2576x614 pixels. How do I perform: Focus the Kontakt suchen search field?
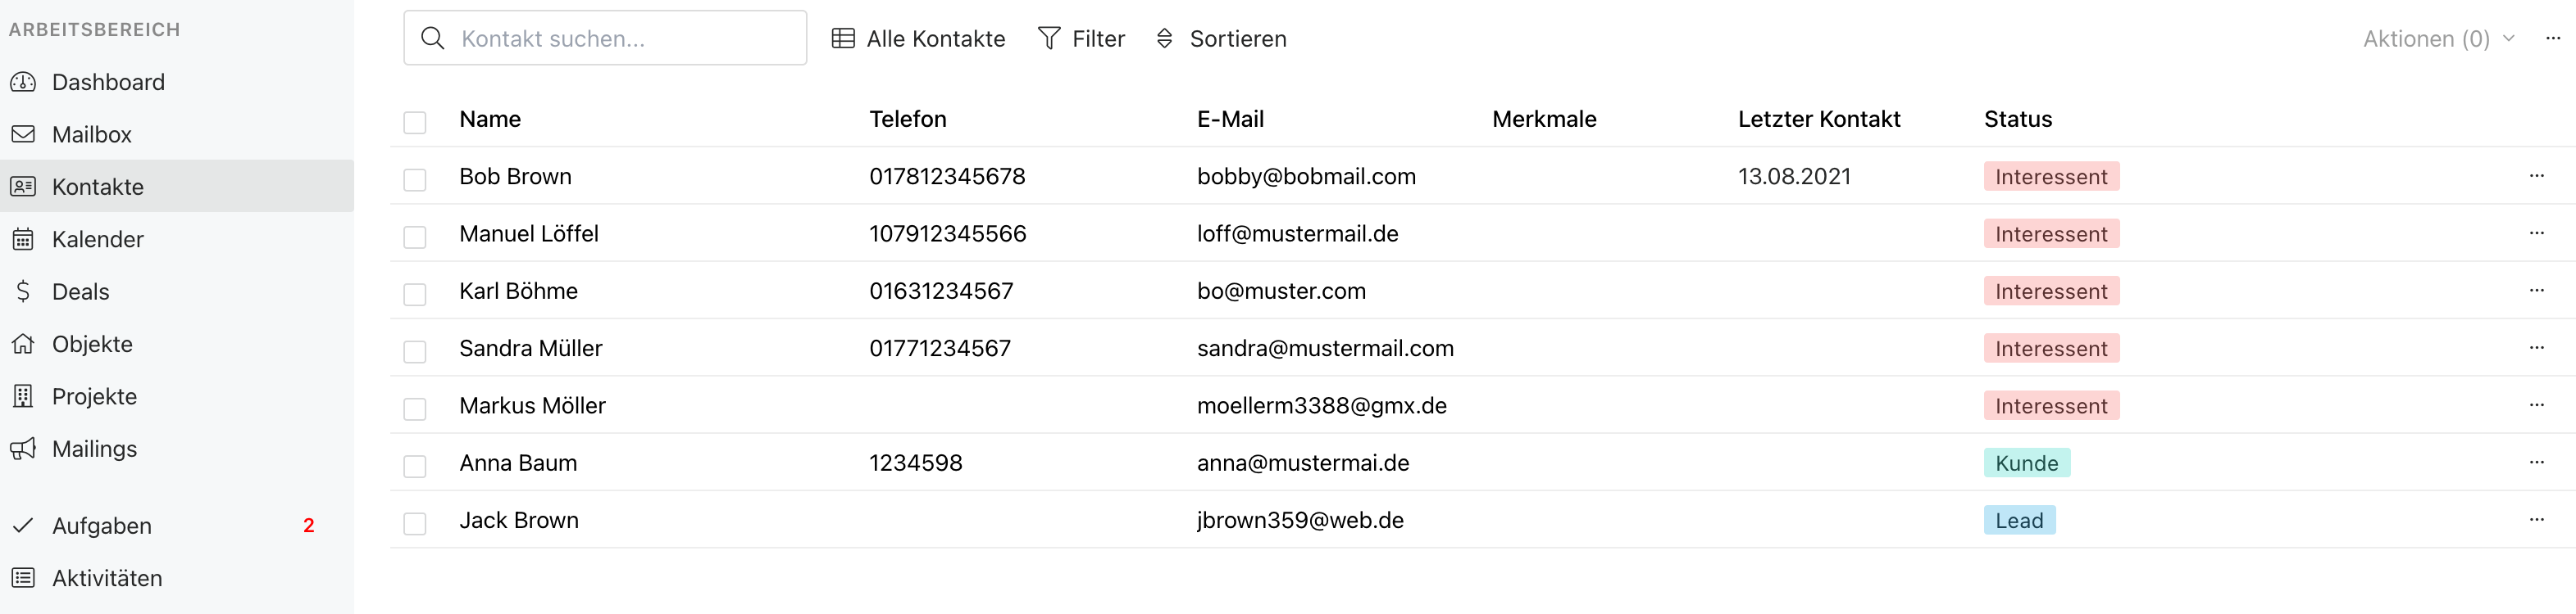tap(605, 38)
